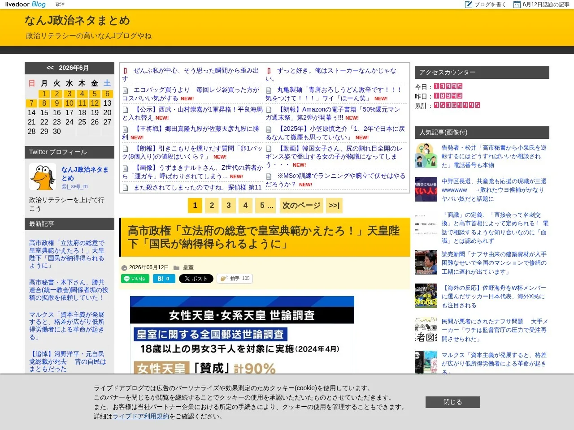Click document icon beside 丸亀製麺 headline
Viewport: 574px width, 430px height.
point(269,90)
